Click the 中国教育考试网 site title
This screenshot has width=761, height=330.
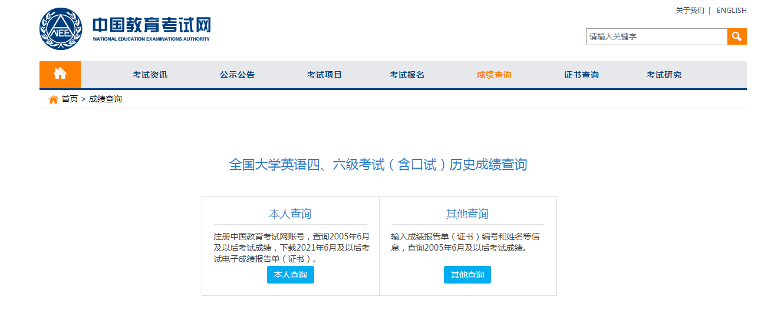click(151, 25)
